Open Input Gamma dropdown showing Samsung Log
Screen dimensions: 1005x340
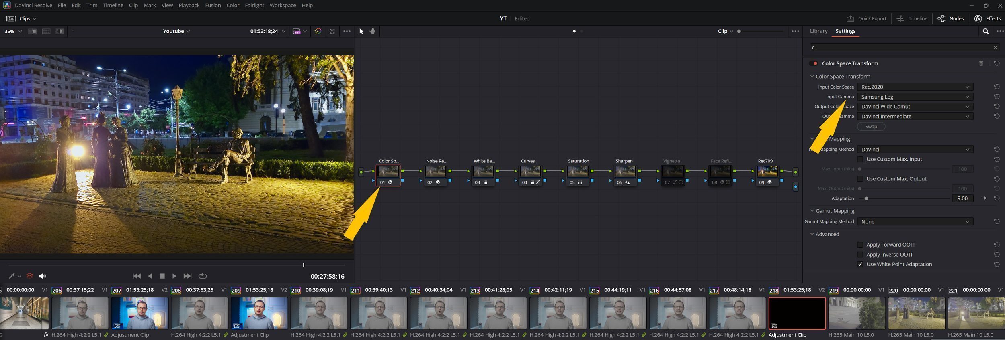click(915, 97)
